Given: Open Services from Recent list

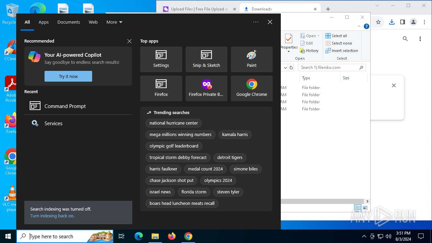Looking at the screenshot, I should coord(78,123).
